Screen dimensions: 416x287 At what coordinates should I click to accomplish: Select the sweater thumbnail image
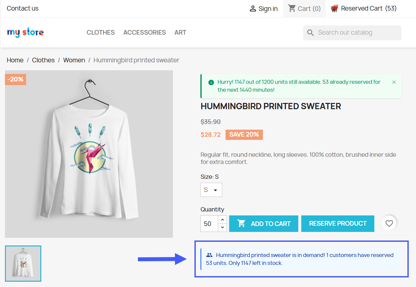23,263
